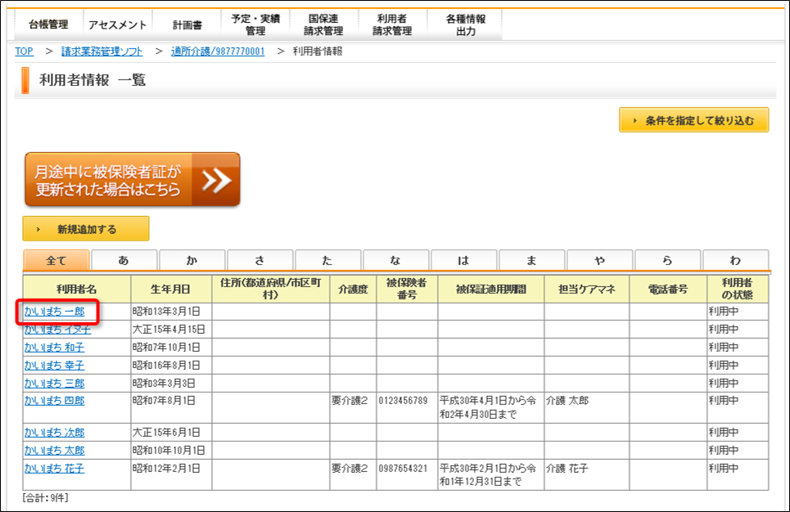Go to TOP breadcrumb link
The width and height of the screenshot is (790, 512).
coord(25,52)
